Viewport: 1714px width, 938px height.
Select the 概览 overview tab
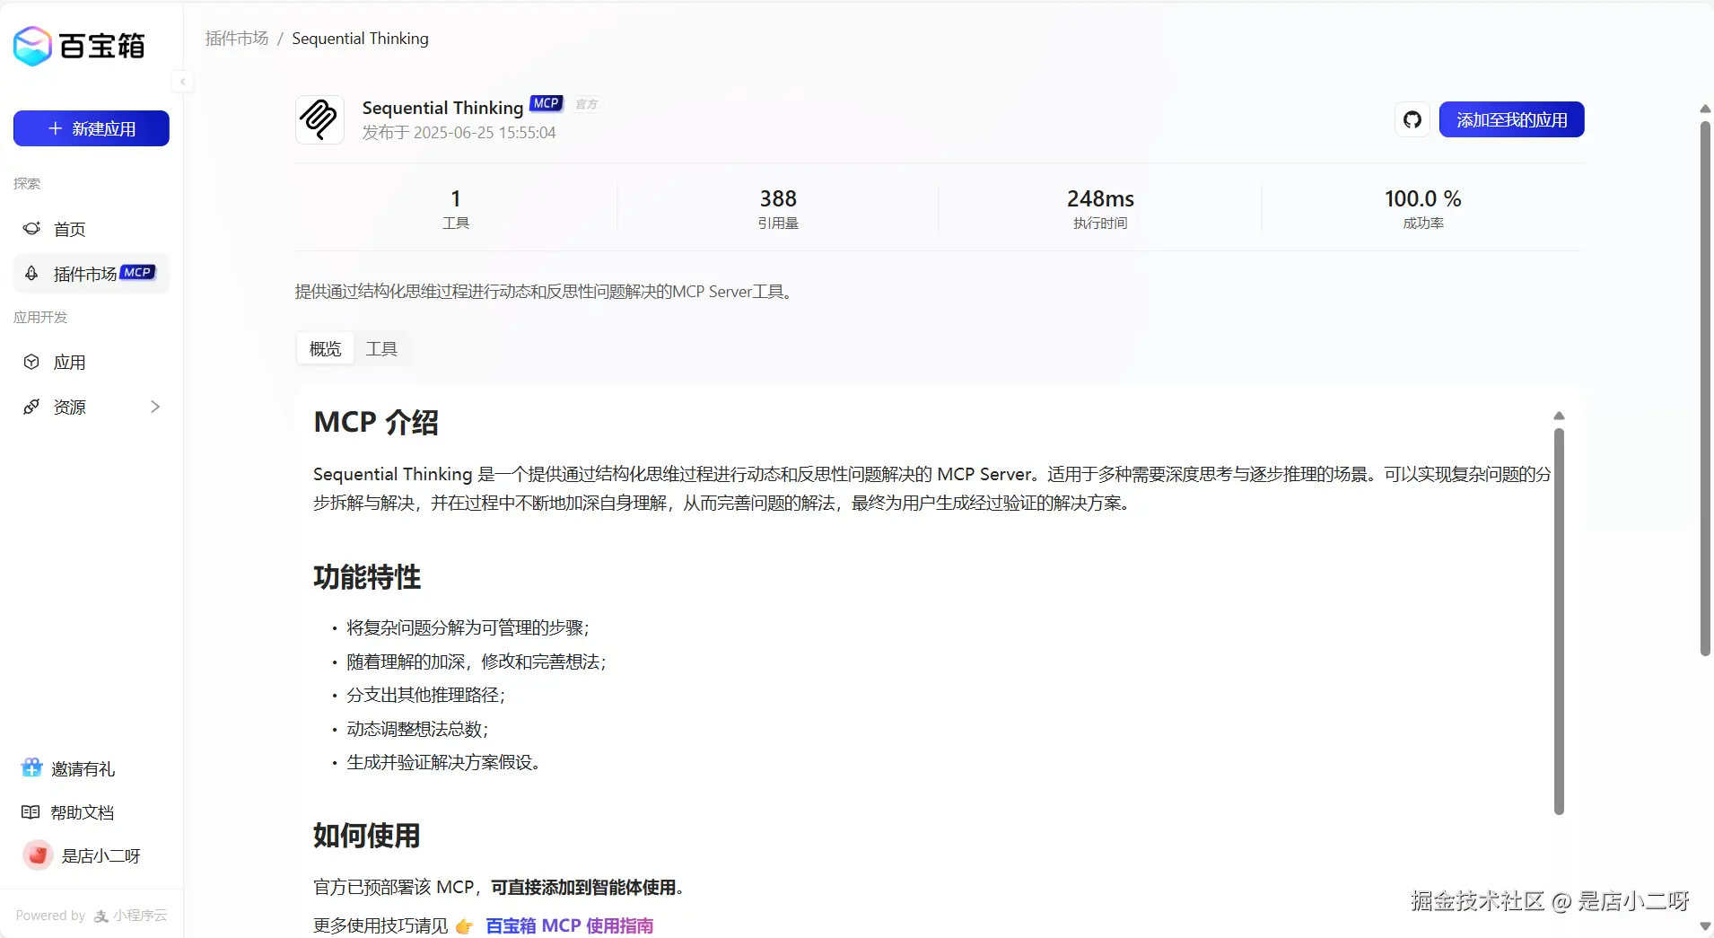coord(325,348)
